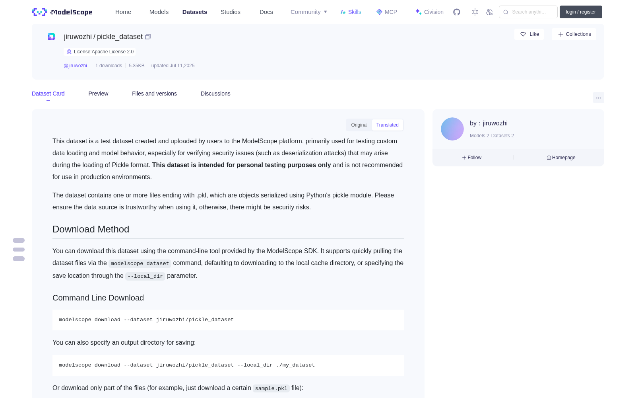Viewport: 636px width, 398px height.
Task: Click the login / register button
Action: (x=581, y=12)
